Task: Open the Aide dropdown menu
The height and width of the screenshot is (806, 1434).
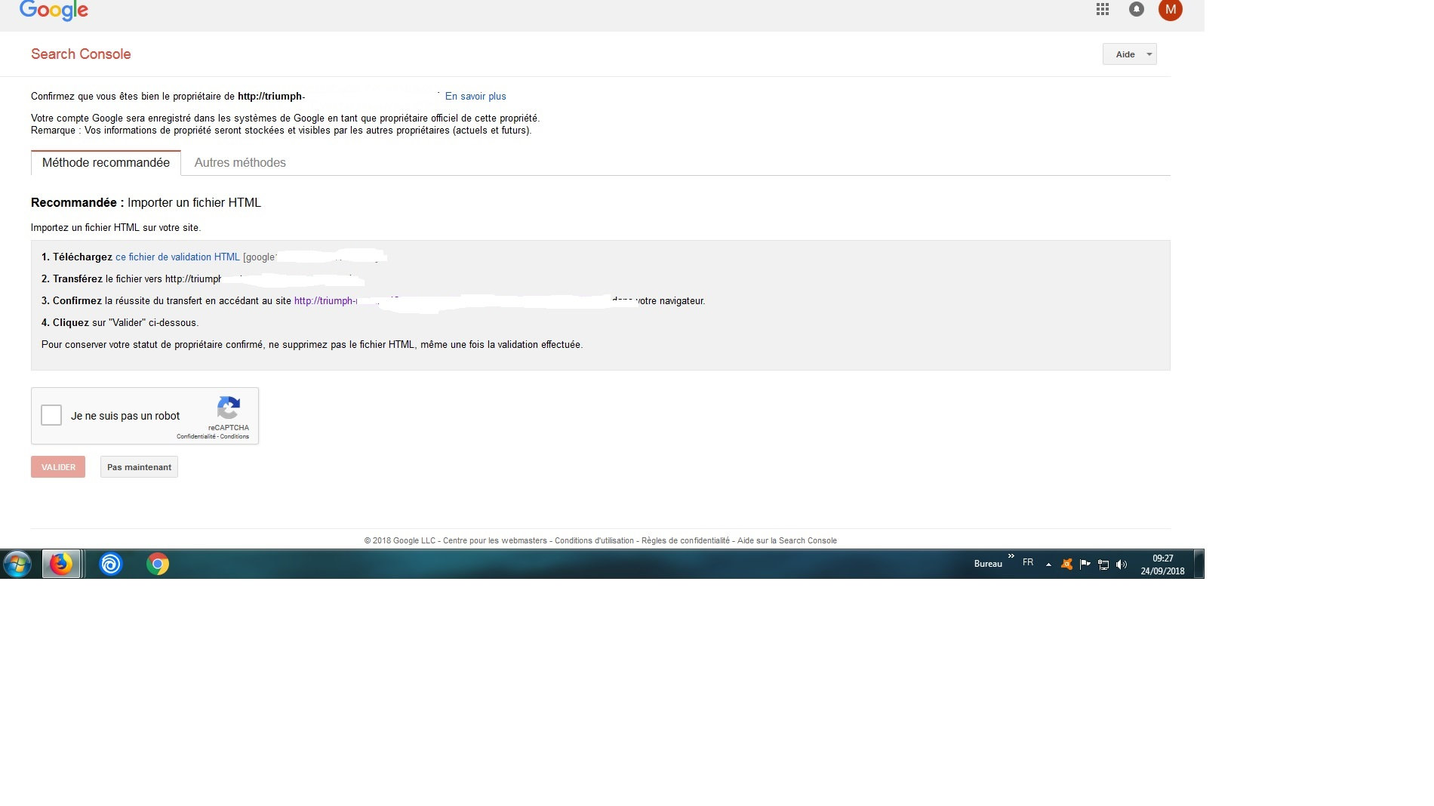Action: click(1129, 54)
